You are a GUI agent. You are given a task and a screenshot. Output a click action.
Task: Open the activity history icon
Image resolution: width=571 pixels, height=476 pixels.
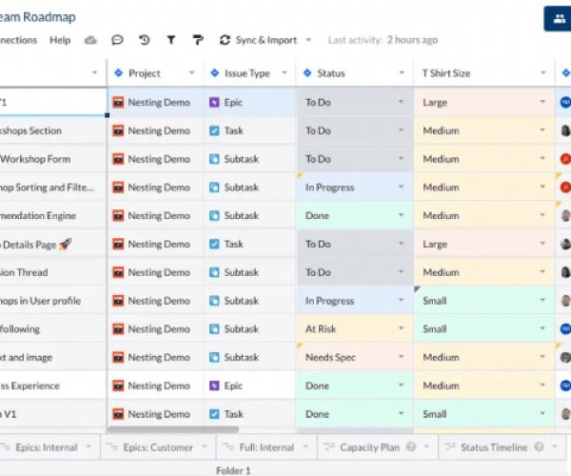point(144,40)
